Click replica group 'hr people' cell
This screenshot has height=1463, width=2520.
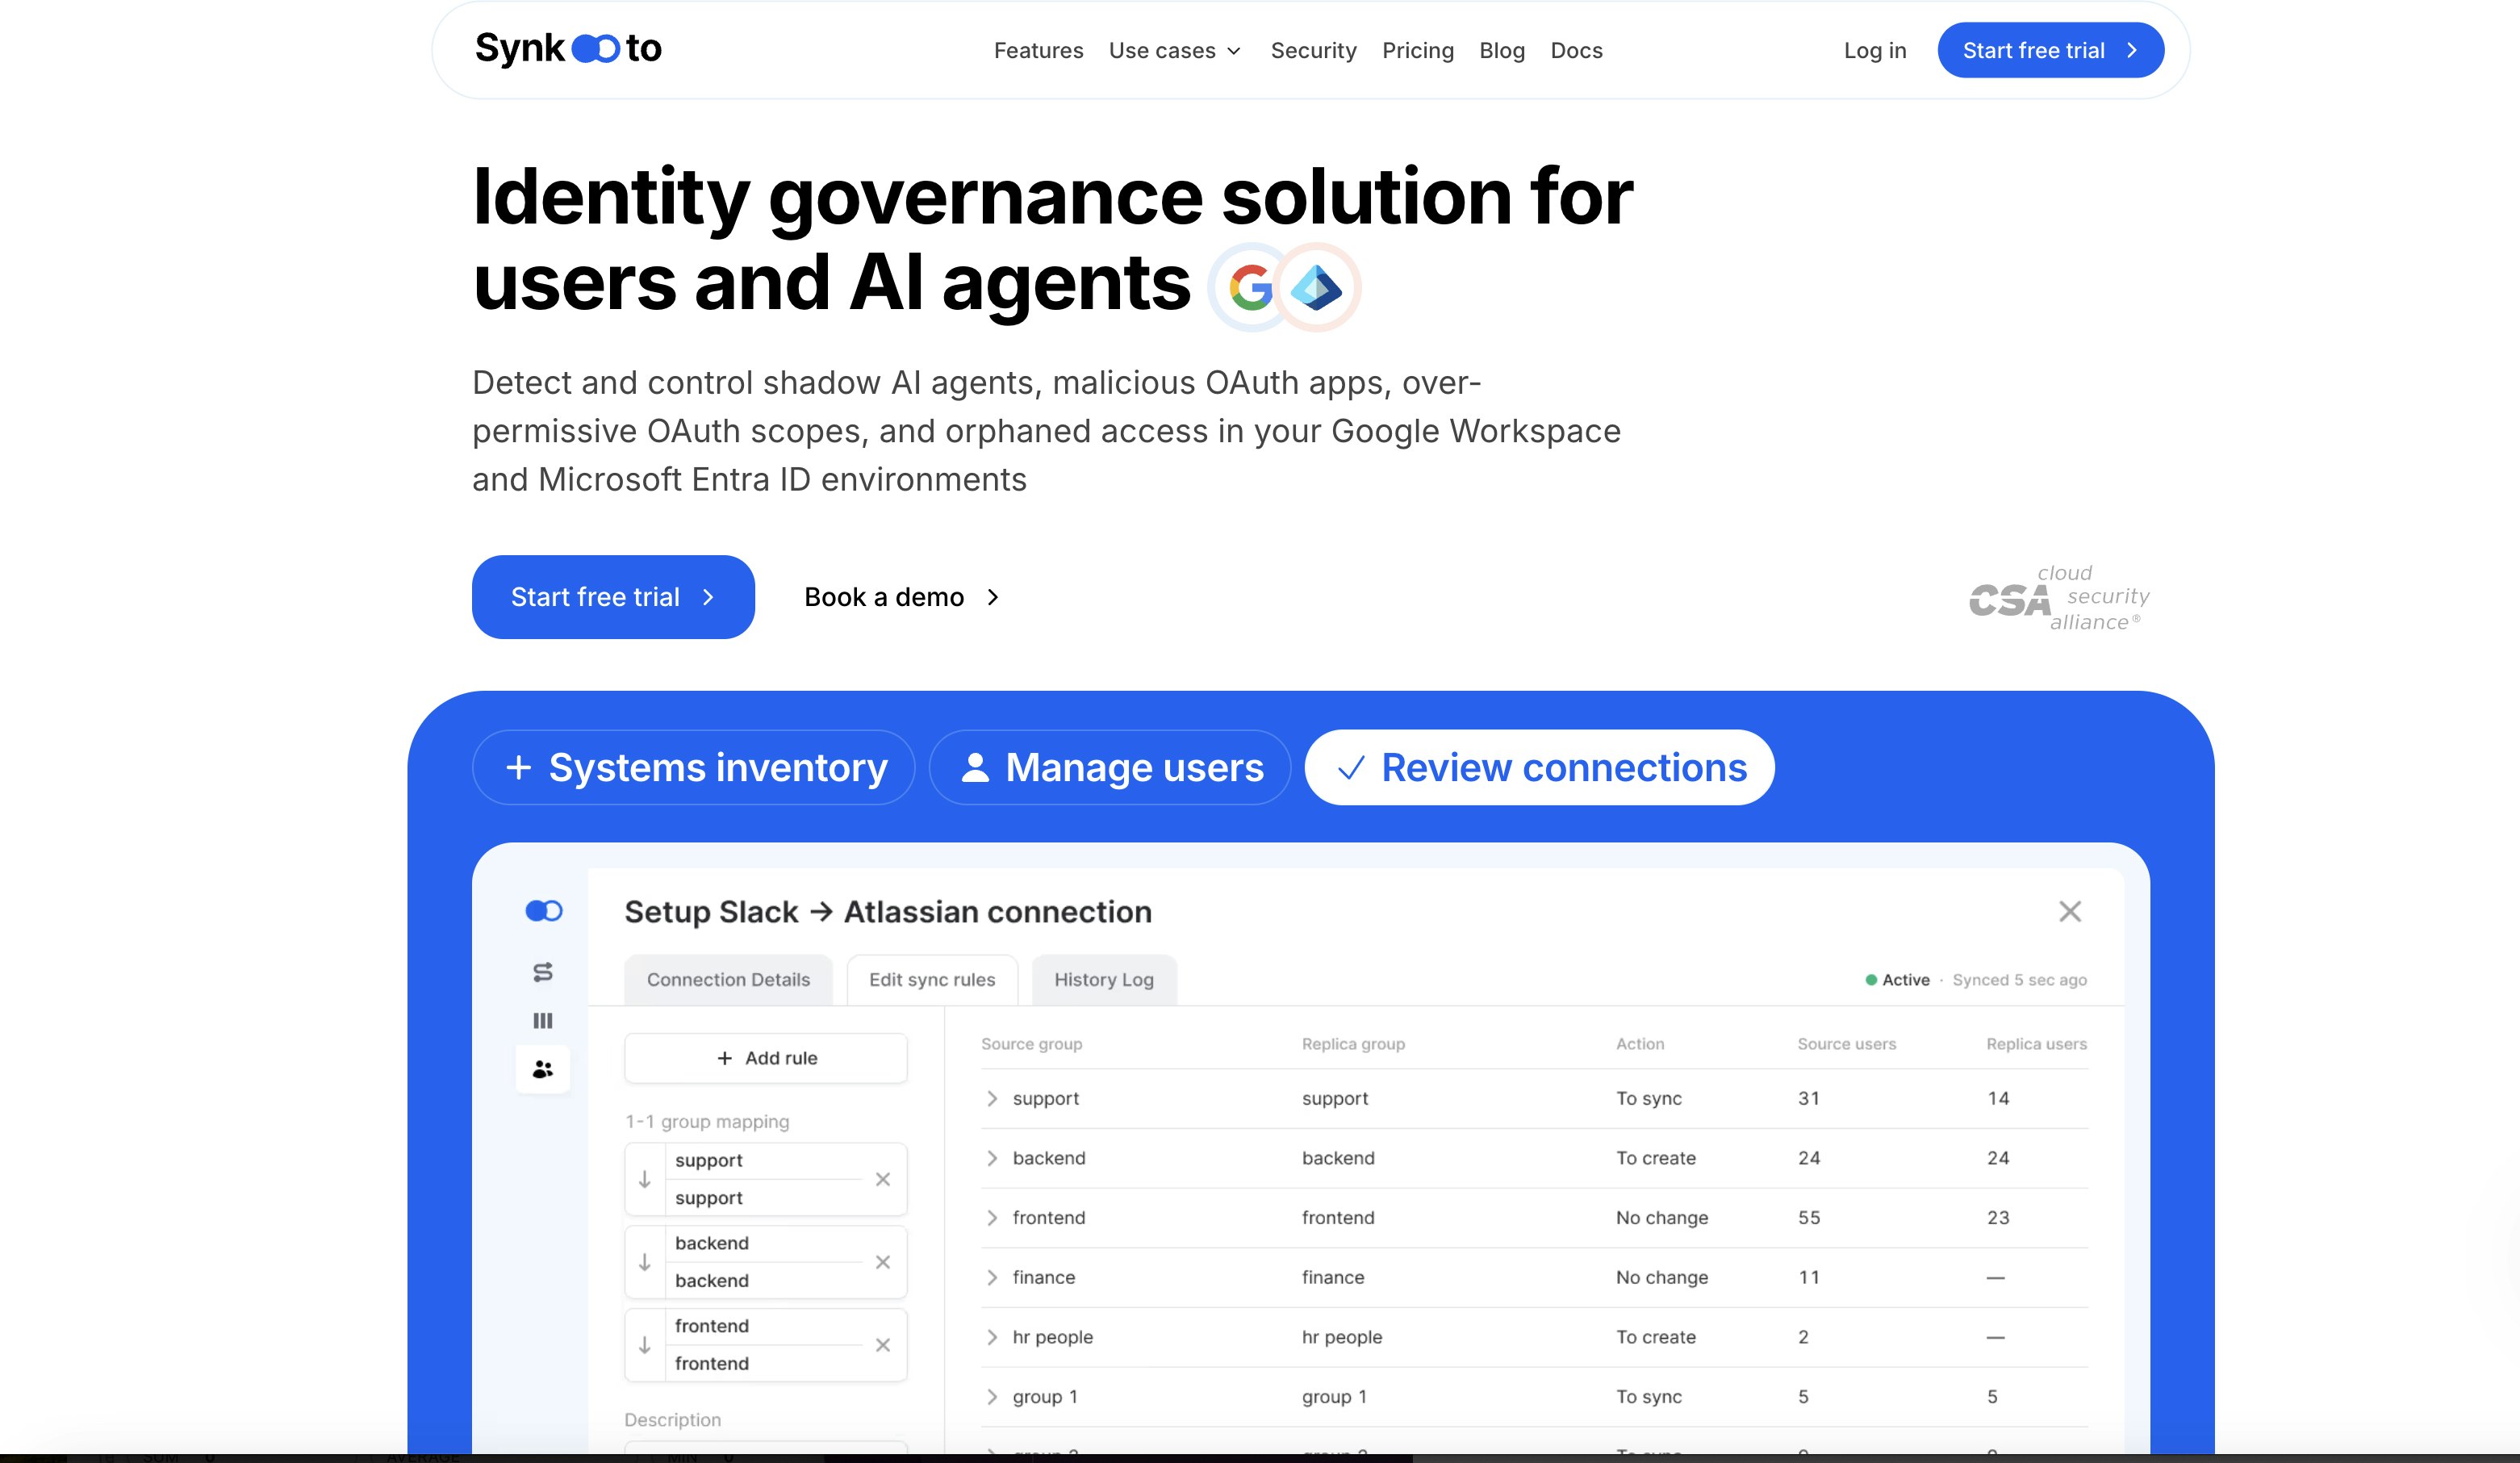click(x=1342, y=1338)
